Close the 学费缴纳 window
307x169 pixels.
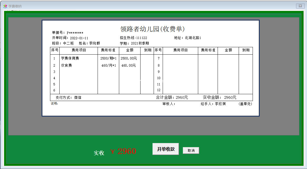point(300,6)
